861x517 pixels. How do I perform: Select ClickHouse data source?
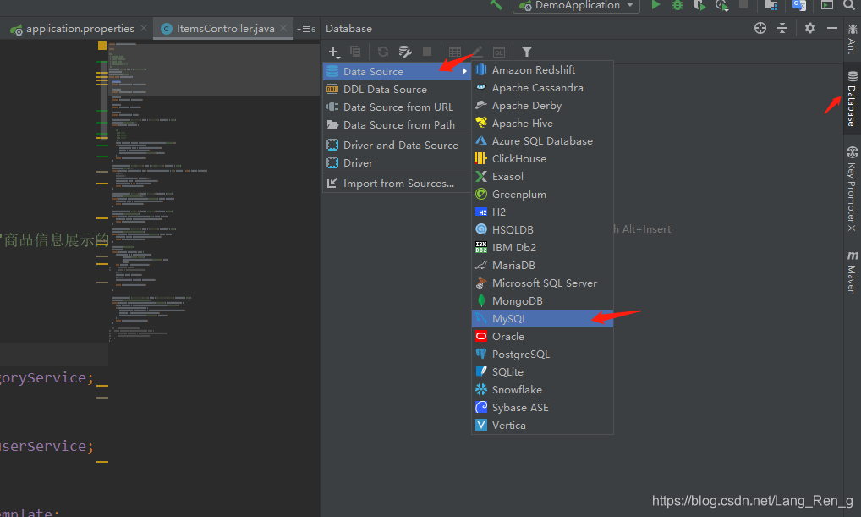[542, 159]
